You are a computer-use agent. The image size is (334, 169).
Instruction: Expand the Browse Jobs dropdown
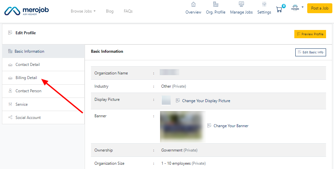(x=83, y=11)
